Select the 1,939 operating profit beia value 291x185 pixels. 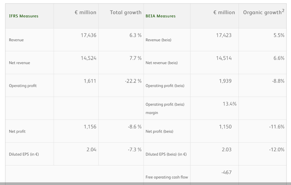point(225,81)
